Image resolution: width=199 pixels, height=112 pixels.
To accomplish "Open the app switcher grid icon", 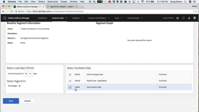I will click(183, 18).
